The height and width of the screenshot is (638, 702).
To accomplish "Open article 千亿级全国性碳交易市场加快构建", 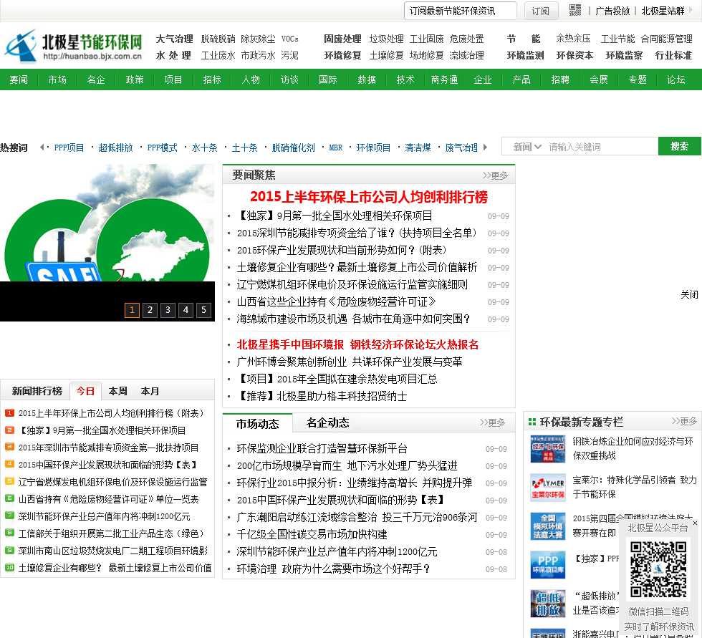I will pyautogui.click(x=312, y=535).
